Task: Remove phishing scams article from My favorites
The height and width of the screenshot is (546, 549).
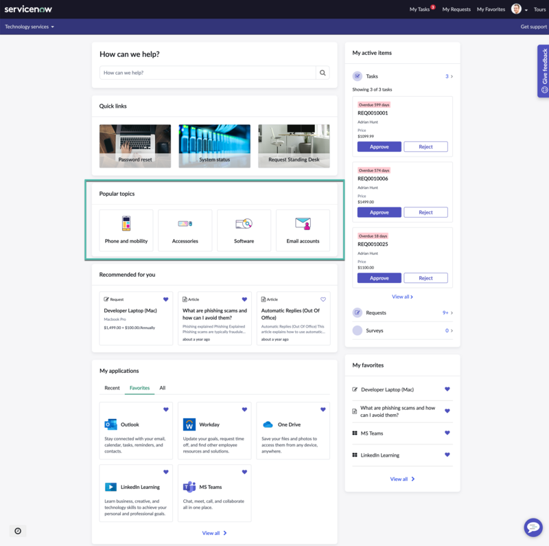Action: click(447, 411)
